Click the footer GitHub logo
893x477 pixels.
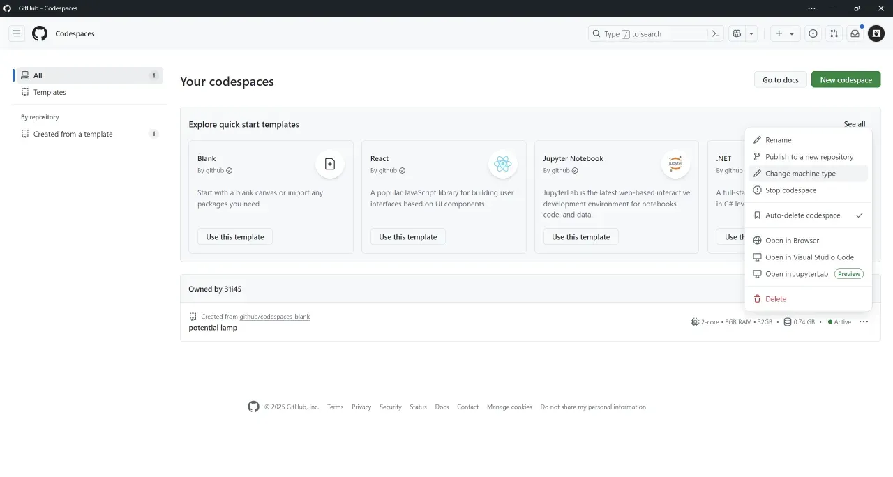pyautogui.click(x=253, y=407)
